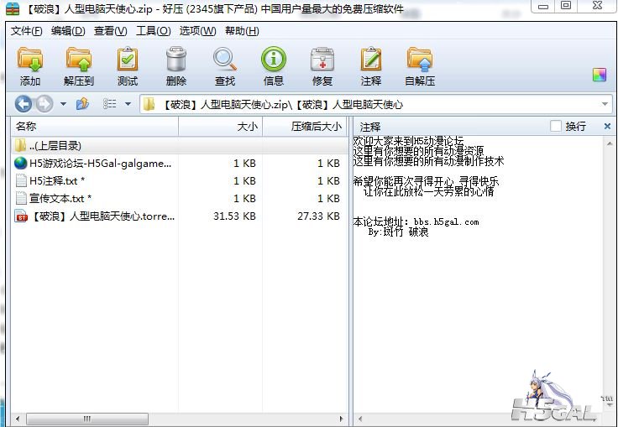Open the colorful skin icon

click(599, 75)
